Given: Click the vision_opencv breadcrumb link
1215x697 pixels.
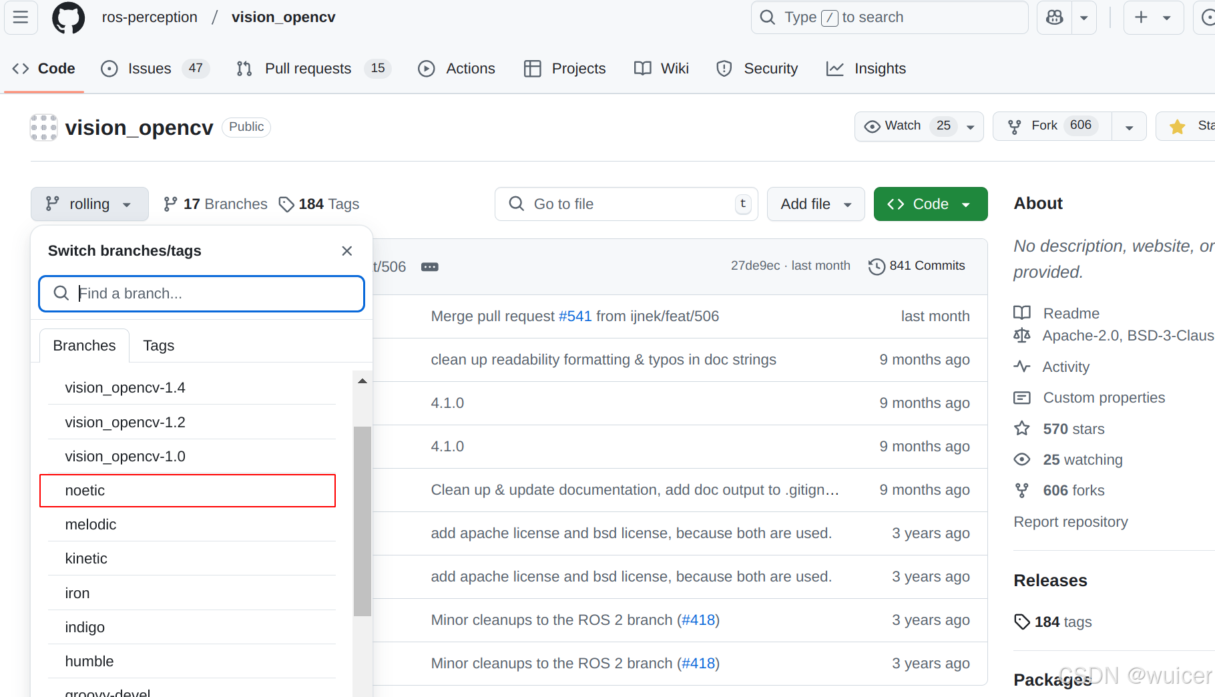Looking at the screenshot, I should tap(283, 17).
